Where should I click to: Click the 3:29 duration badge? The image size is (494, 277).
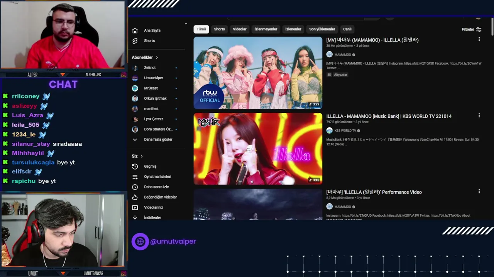tap(314, 104)
